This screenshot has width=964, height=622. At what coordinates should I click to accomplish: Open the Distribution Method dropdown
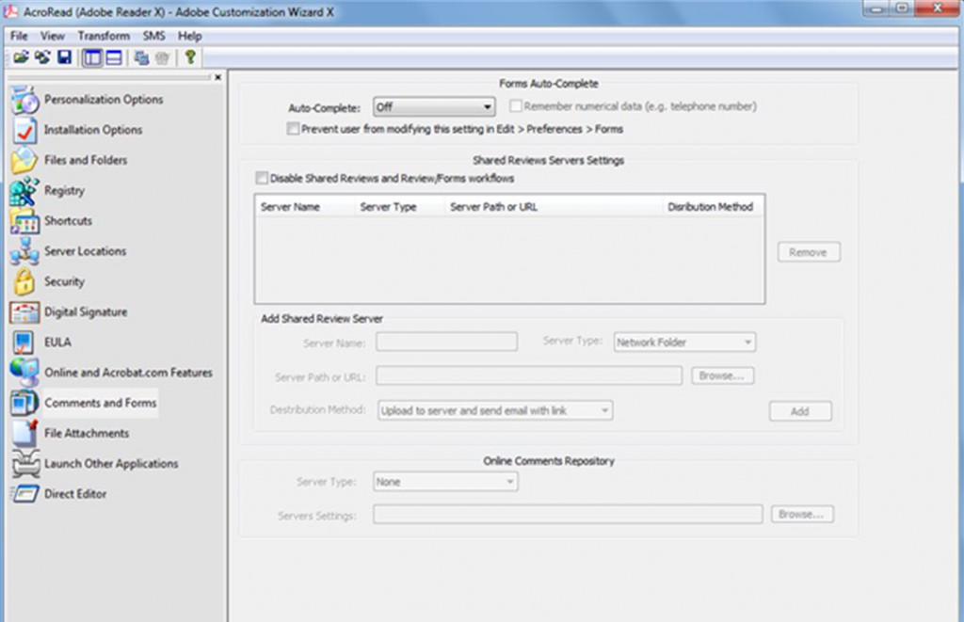495,410
